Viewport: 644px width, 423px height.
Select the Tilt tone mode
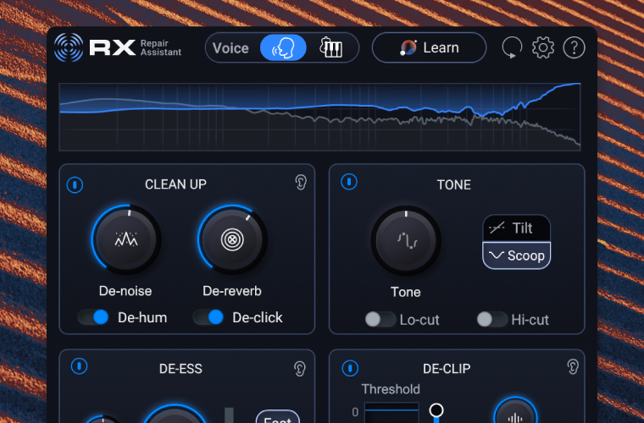[x=516, y=228]
